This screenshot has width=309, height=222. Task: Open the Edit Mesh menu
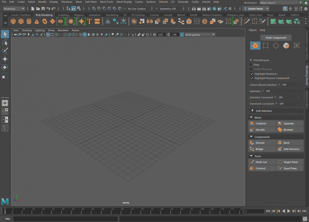coord(91,2)
